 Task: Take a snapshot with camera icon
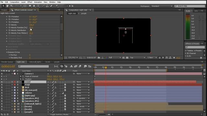coord(99,58)
